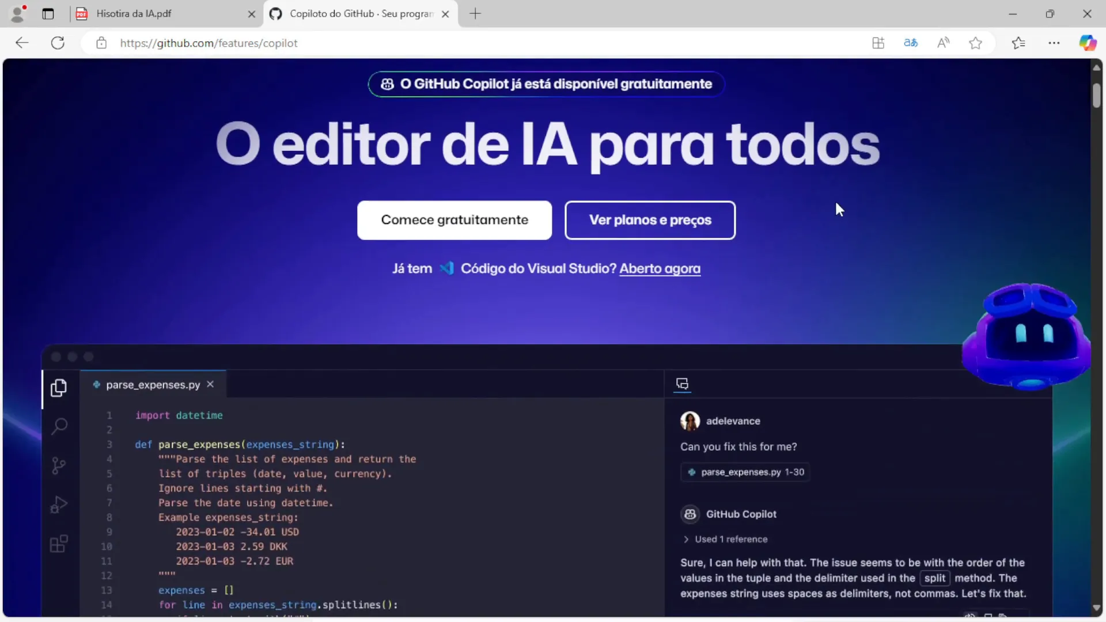Select the Extensions blocks icon
This screenshot has height=622, width=1106.
59,544
